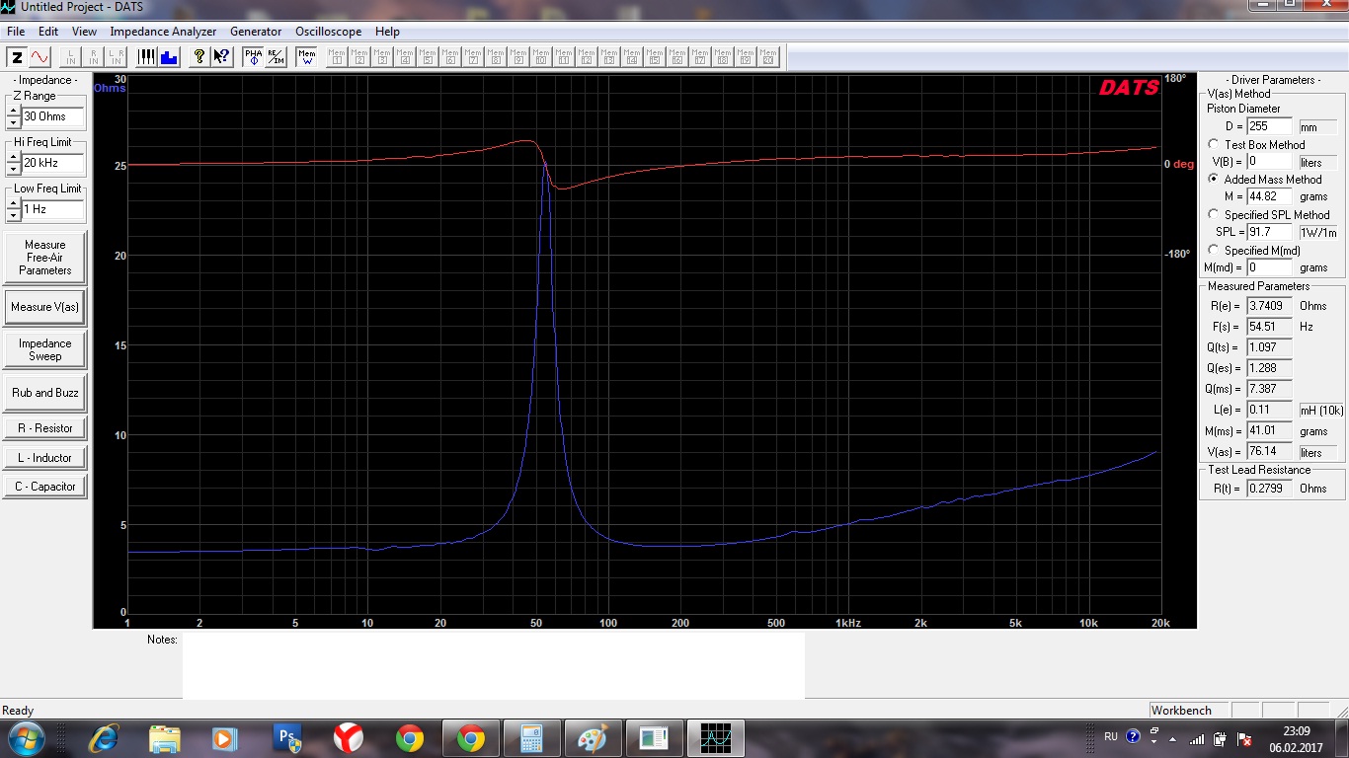Open the piano keys frequency tool icon
Screen dimensions: 1349x758
click(x=146, y=57)
